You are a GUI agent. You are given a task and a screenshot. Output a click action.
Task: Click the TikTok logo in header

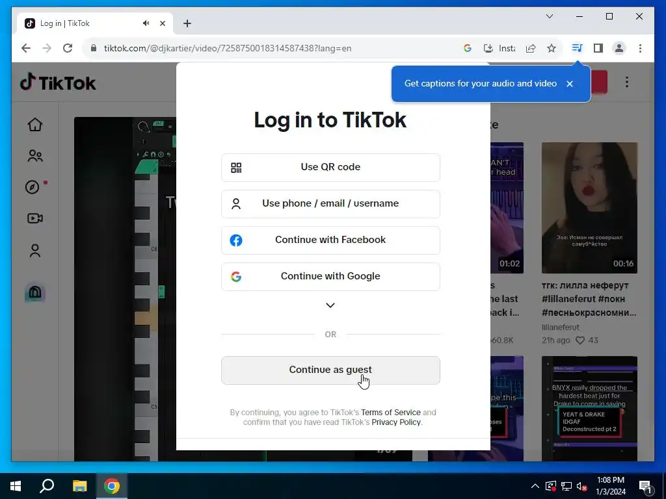coord(58,83)
